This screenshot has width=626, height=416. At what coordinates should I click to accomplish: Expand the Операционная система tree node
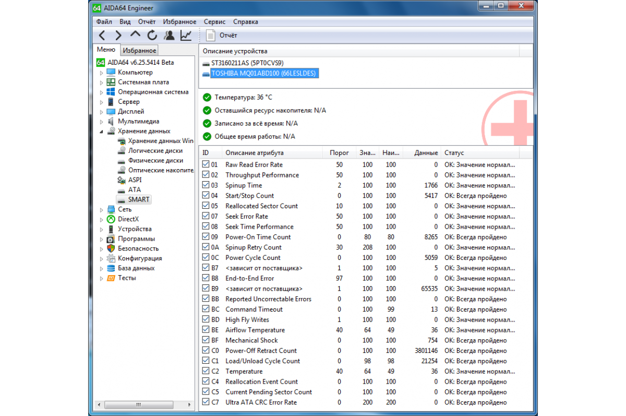click(x=102, y=92)
